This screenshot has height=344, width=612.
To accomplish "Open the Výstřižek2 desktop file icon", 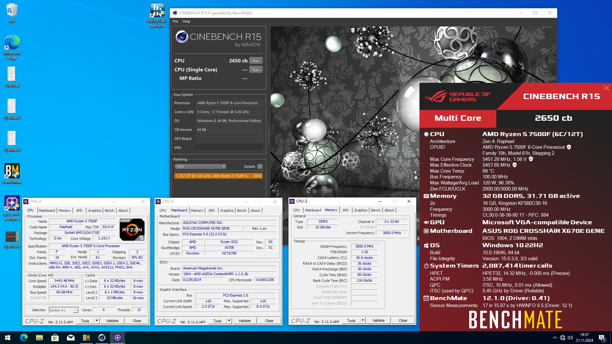I will coord(12,109).
